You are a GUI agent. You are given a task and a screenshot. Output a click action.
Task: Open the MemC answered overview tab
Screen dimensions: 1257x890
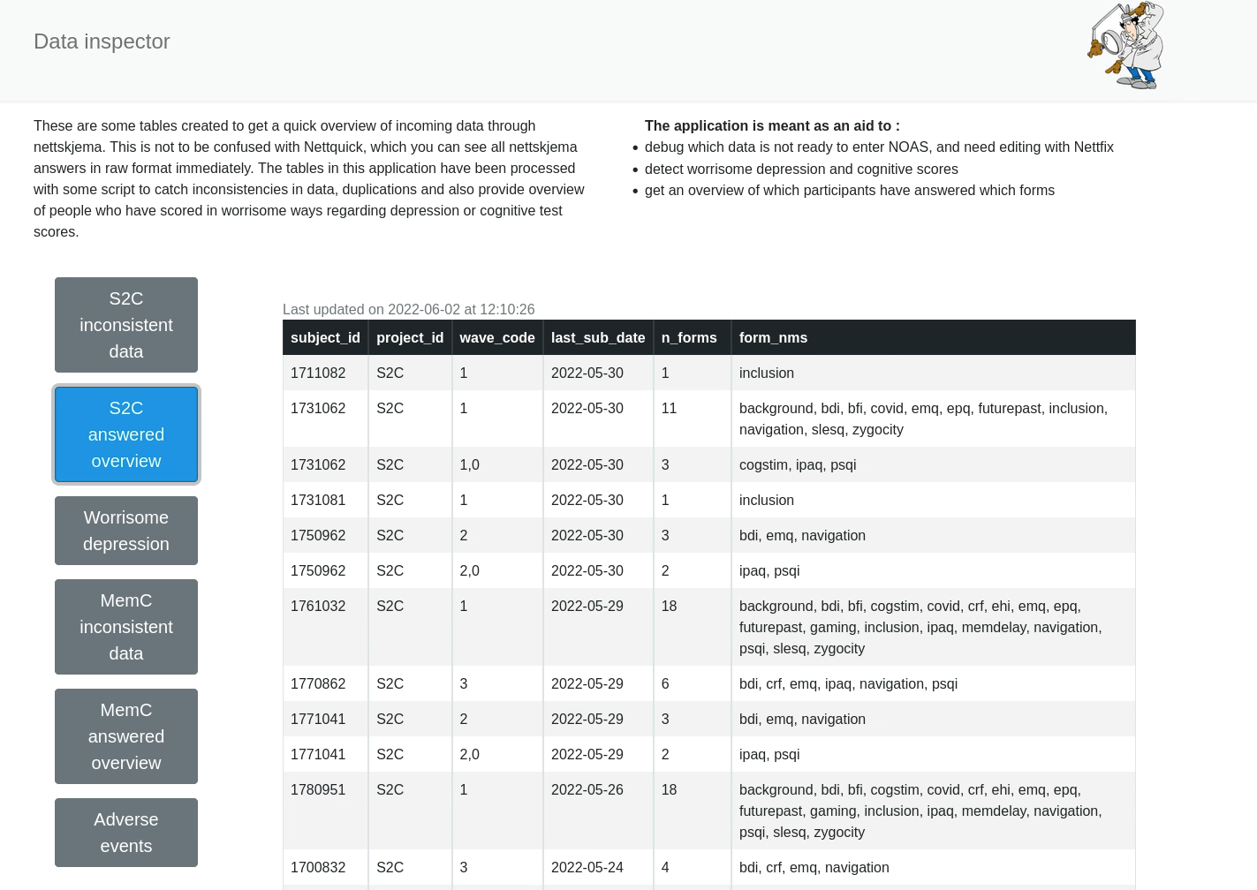pos(126,736)
